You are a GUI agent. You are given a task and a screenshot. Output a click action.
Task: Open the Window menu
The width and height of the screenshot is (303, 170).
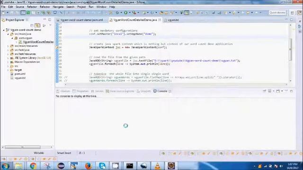(101, 7)
